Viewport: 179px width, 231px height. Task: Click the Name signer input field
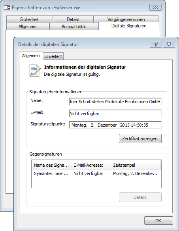(x=115, y=102)
